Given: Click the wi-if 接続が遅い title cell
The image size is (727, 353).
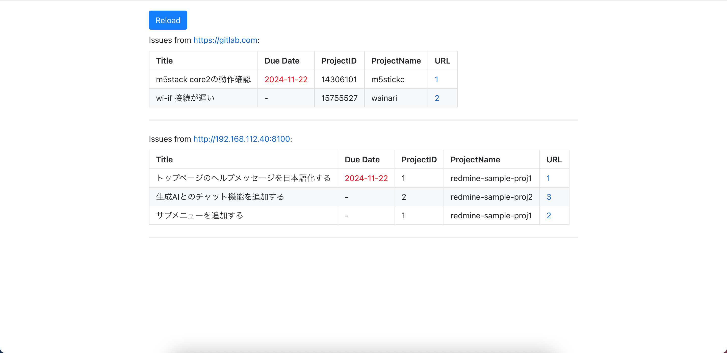Looking at the screenshot, I should [x=185, y=98].
